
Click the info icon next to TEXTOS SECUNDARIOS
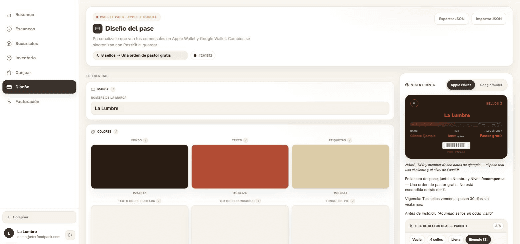coord(258,201)
